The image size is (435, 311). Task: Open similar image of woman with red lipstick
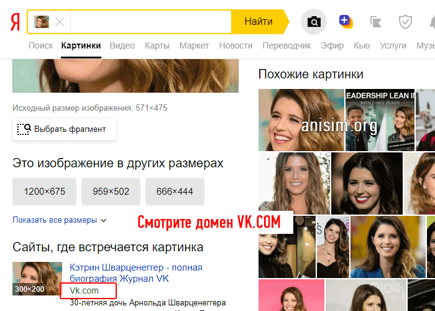click(367, 183)
